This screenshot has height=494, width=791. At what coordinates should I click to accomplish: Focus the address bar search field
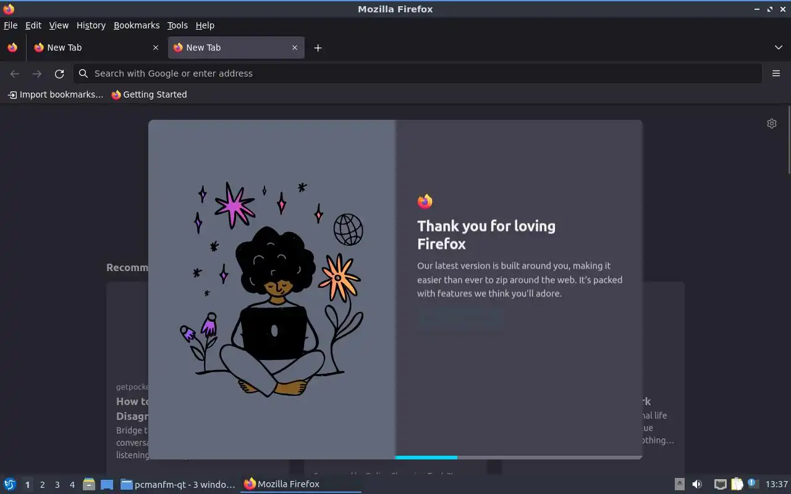click(418, 73)
